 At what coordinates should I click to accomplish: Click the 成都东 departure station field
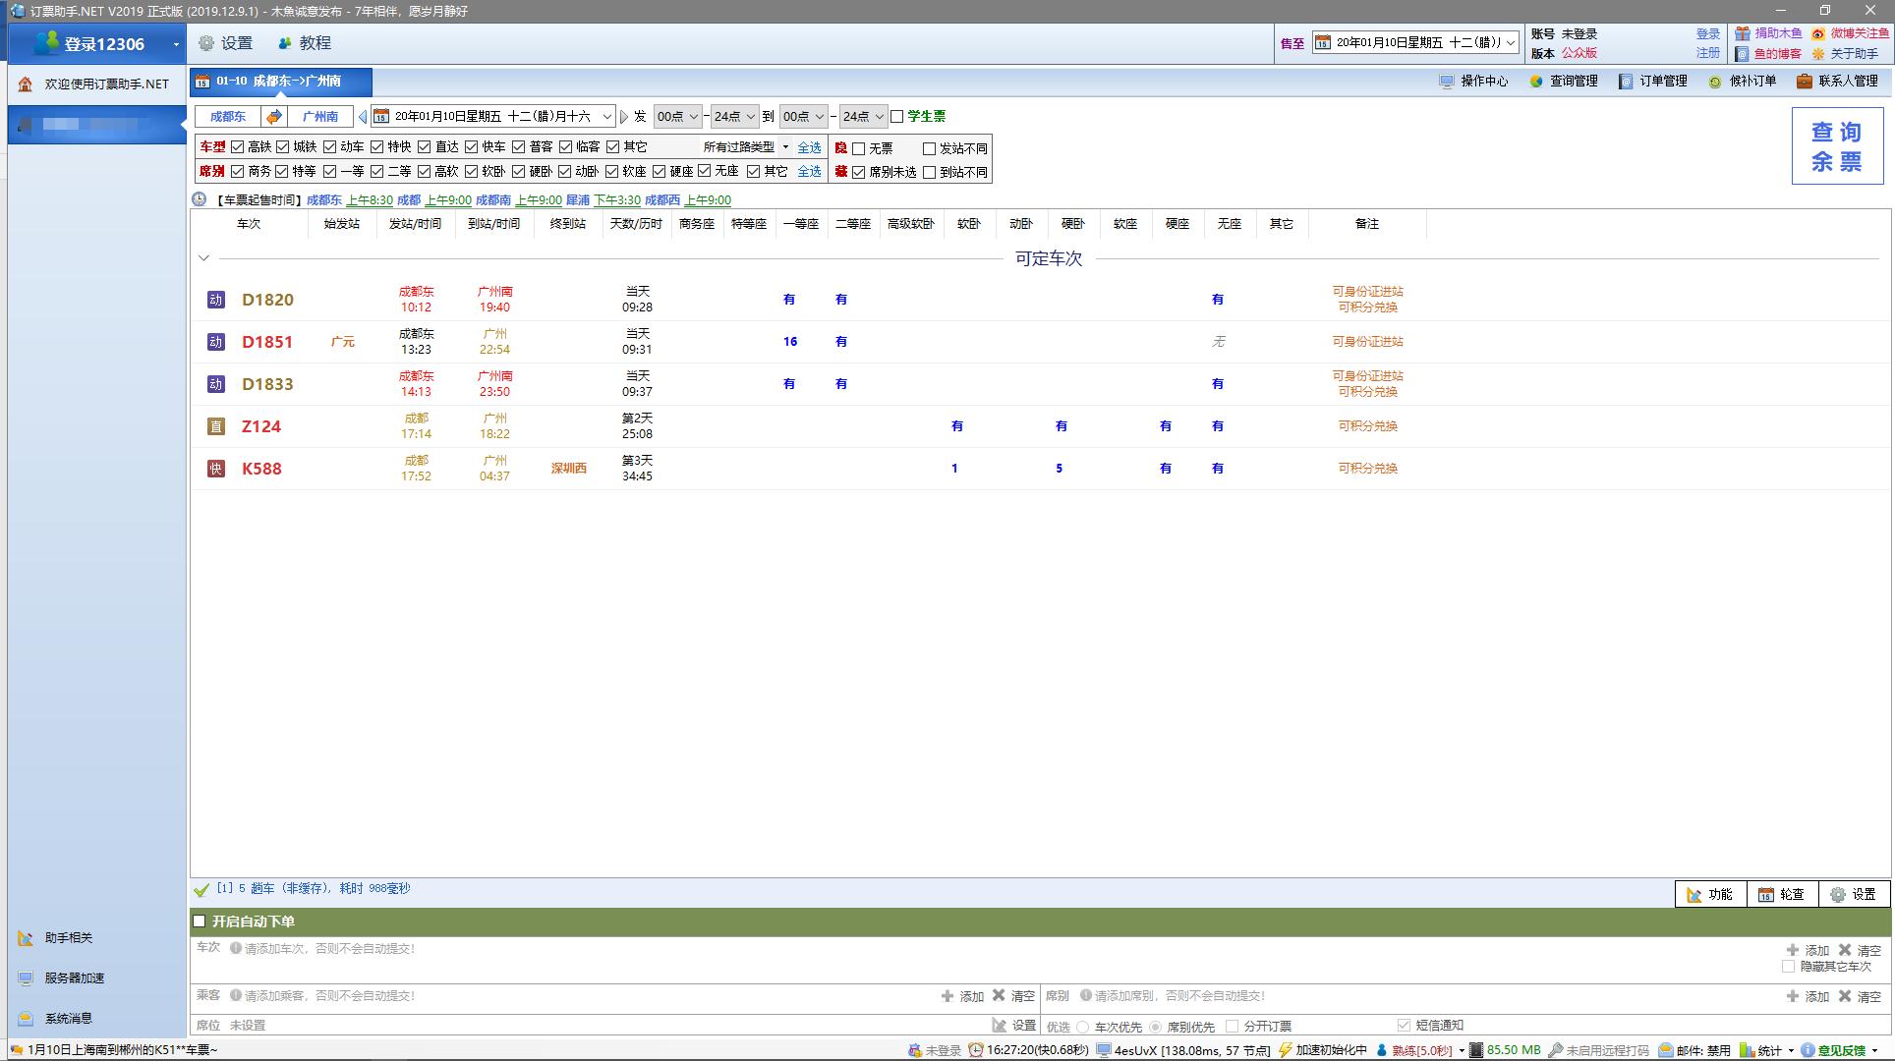(x=227, y=117)
